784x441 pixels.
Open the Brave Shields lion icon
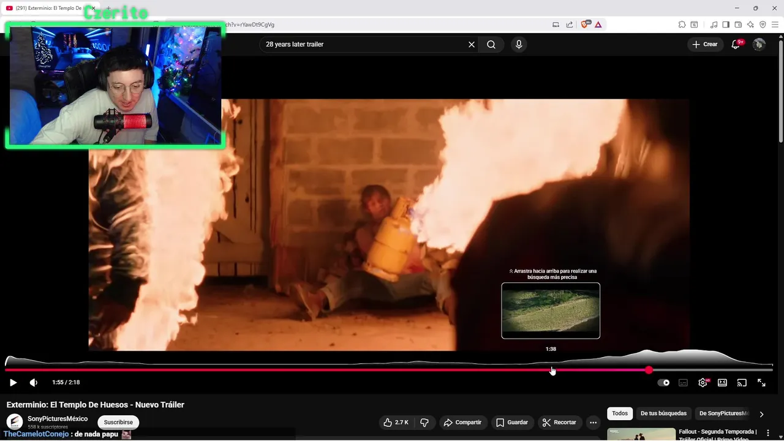tap(584, 24)
